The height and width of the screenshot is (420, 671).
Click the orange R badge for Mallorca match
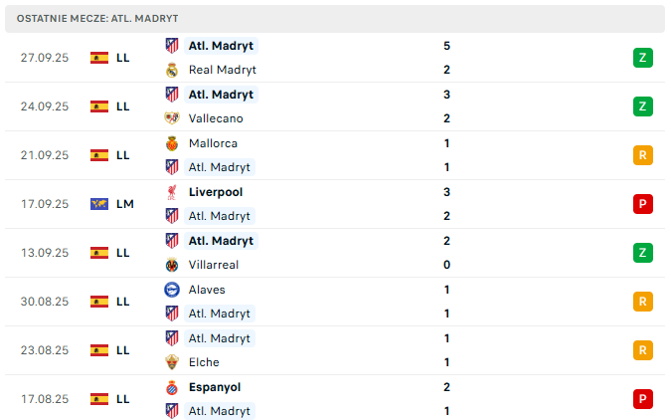pos(643,155)
